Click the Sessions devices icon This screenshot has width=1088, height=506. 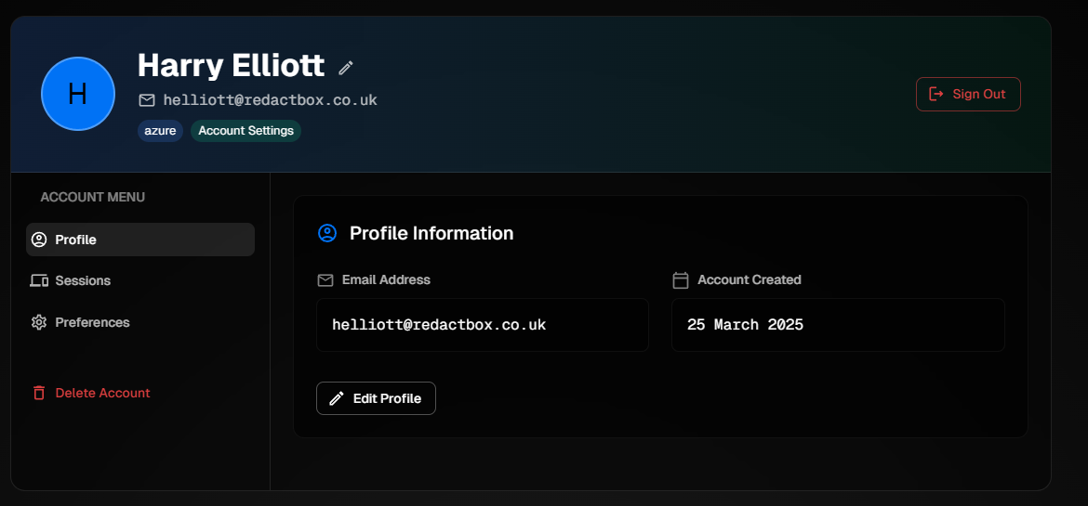point(39,280)
